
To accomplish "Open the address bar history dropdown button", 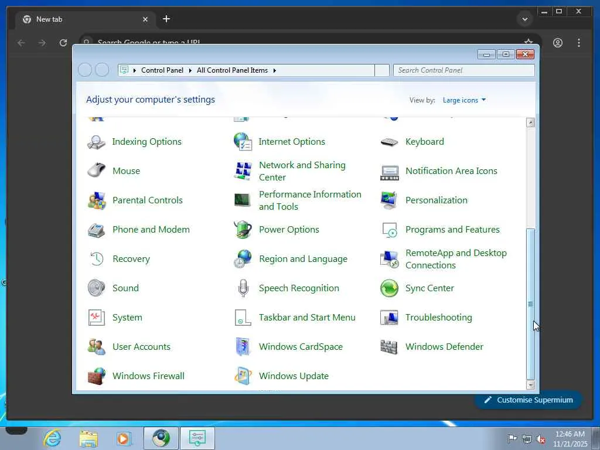I will point(382,70).
